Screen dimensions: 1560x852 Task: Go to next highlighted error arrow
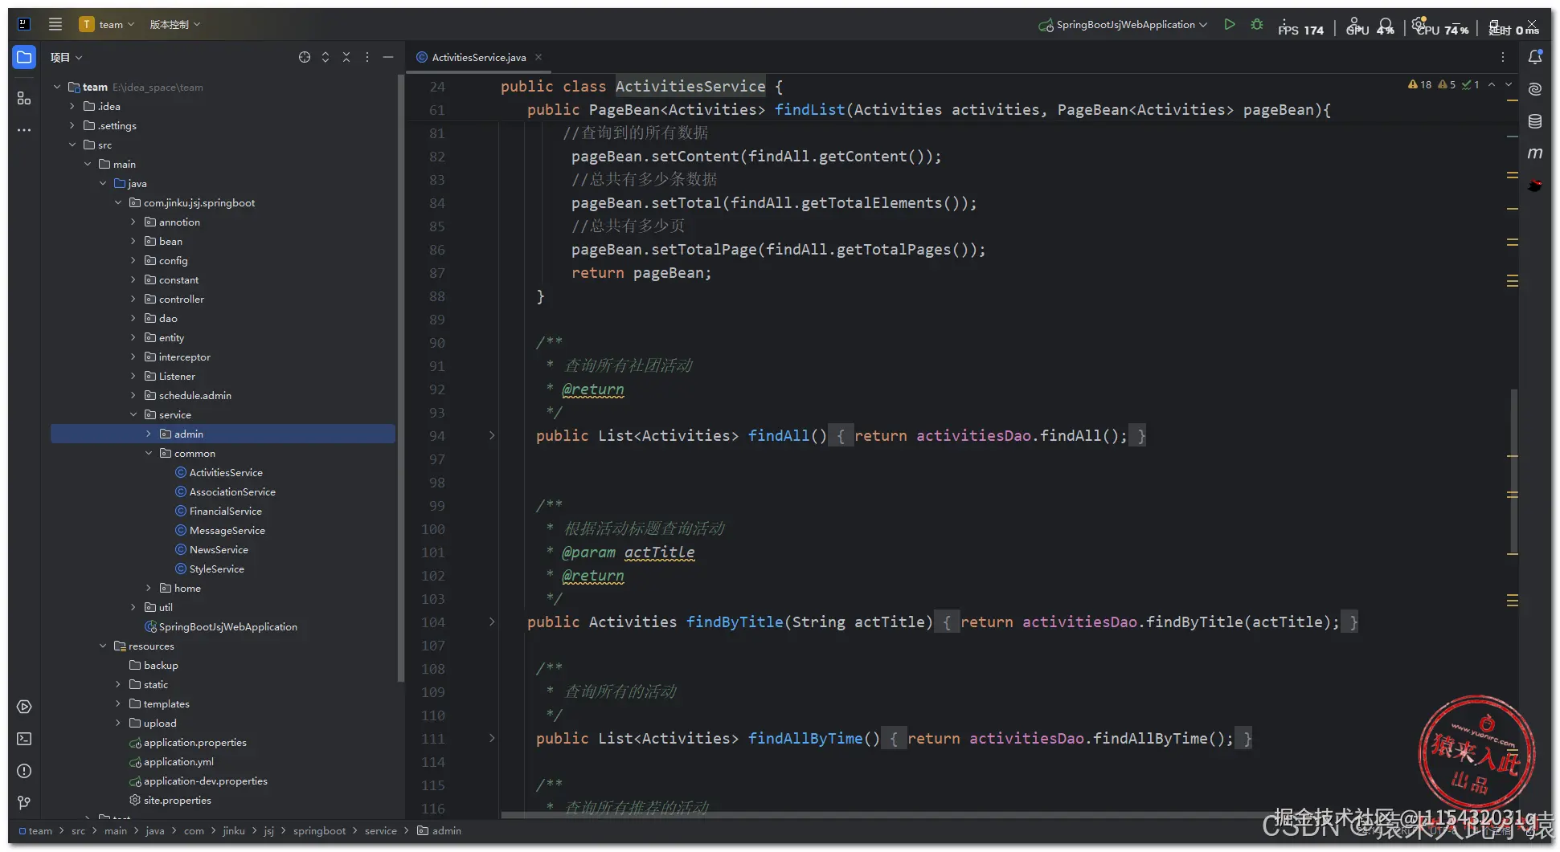[1509, 84]
